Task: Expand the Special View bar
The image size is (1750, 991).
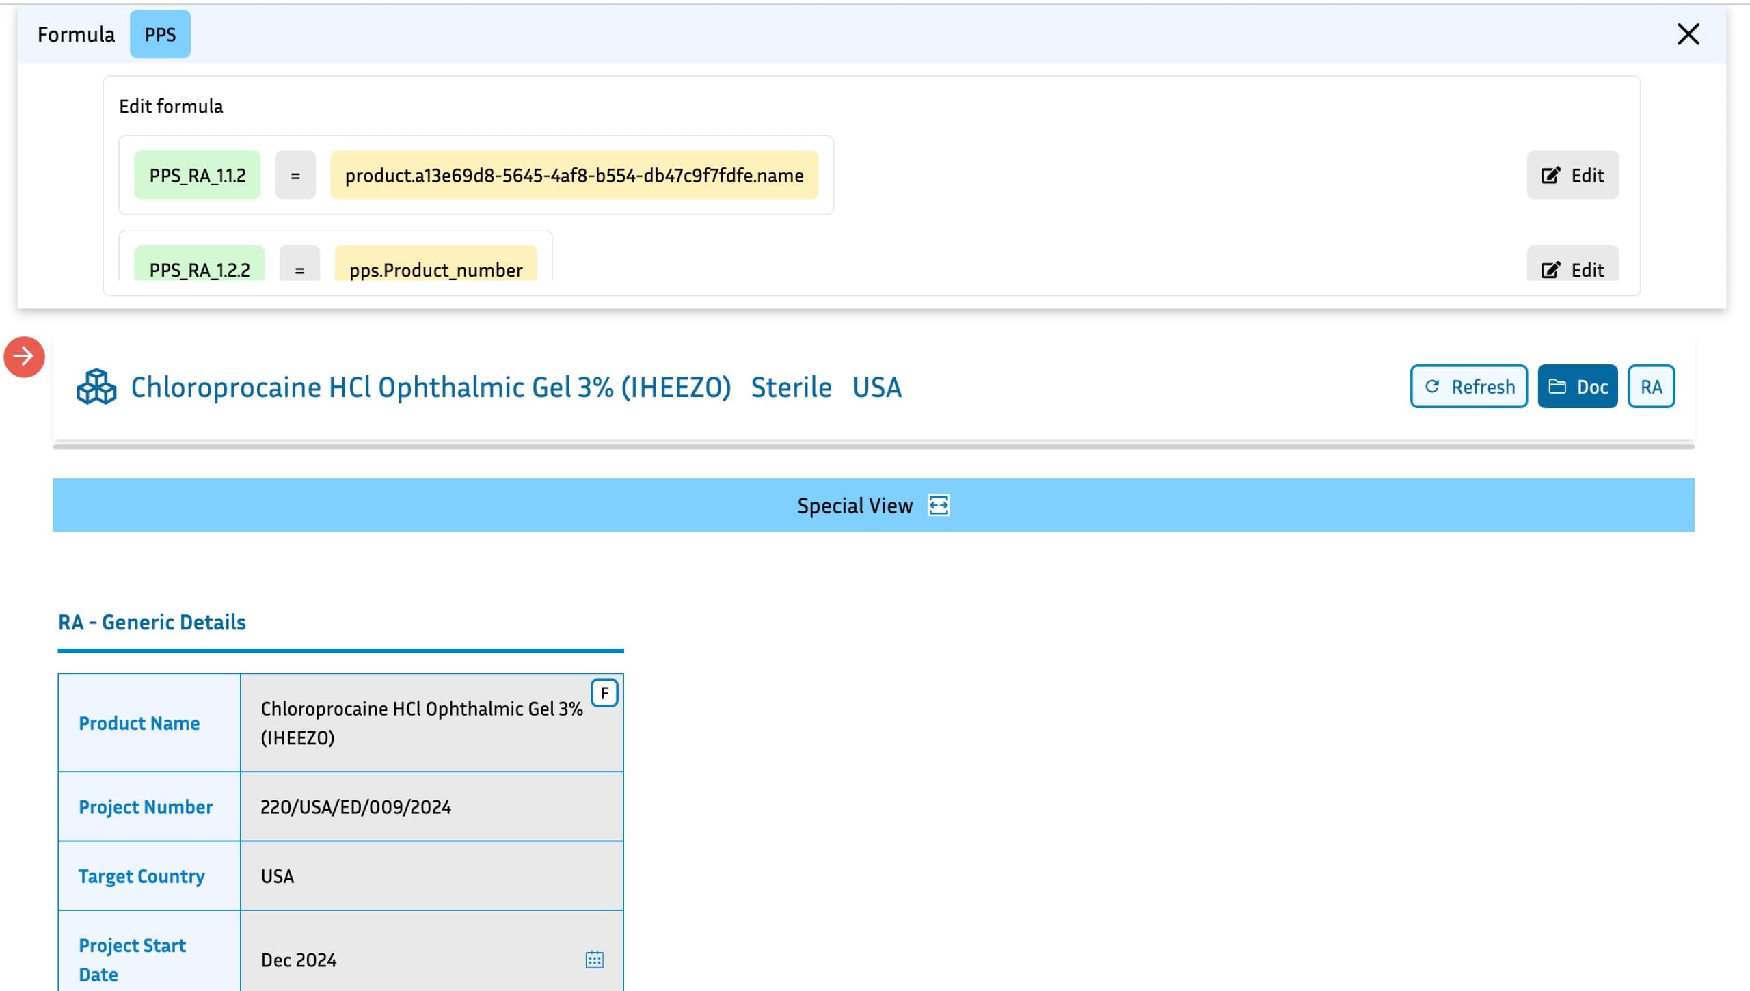Action: coord(854,506)
